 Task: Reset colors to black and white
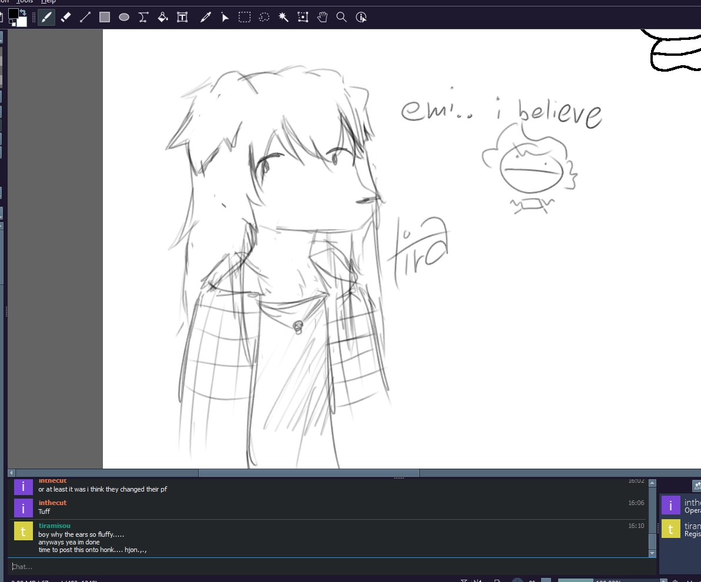coord(12,22)
